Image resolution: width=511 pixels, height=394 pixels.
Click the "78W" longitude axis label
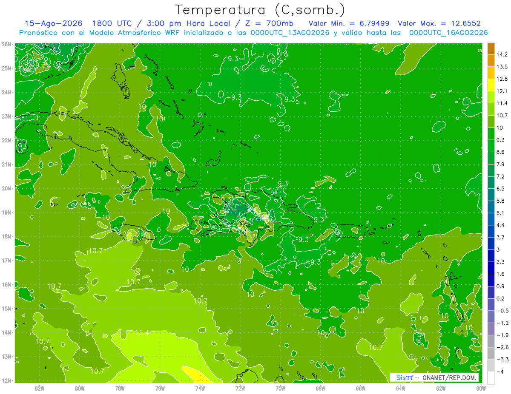(x=120, y=388)
